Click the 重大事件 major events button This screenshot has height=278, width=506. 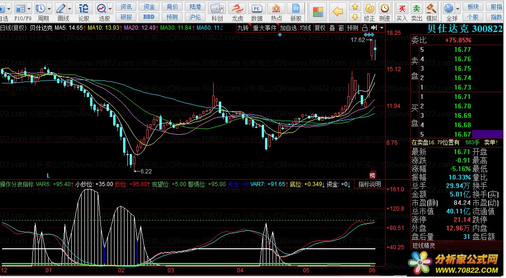265,28
